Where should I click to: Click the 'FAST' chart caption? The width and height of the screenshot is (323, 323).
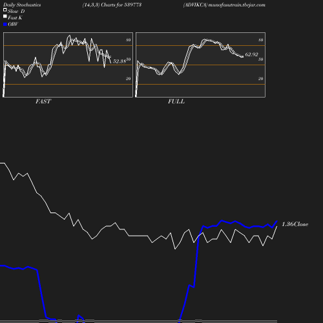pyautogui.click(x=43, y=101)
